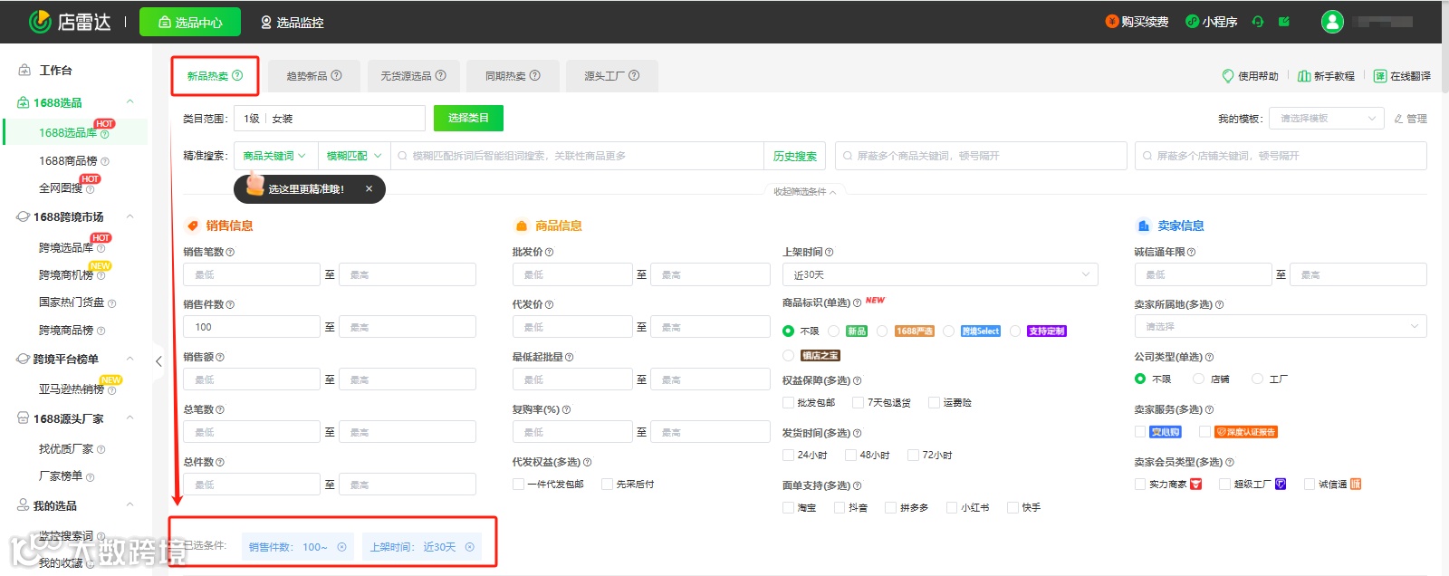Select the 跨境Select radio option

click(x=949, y=331)
